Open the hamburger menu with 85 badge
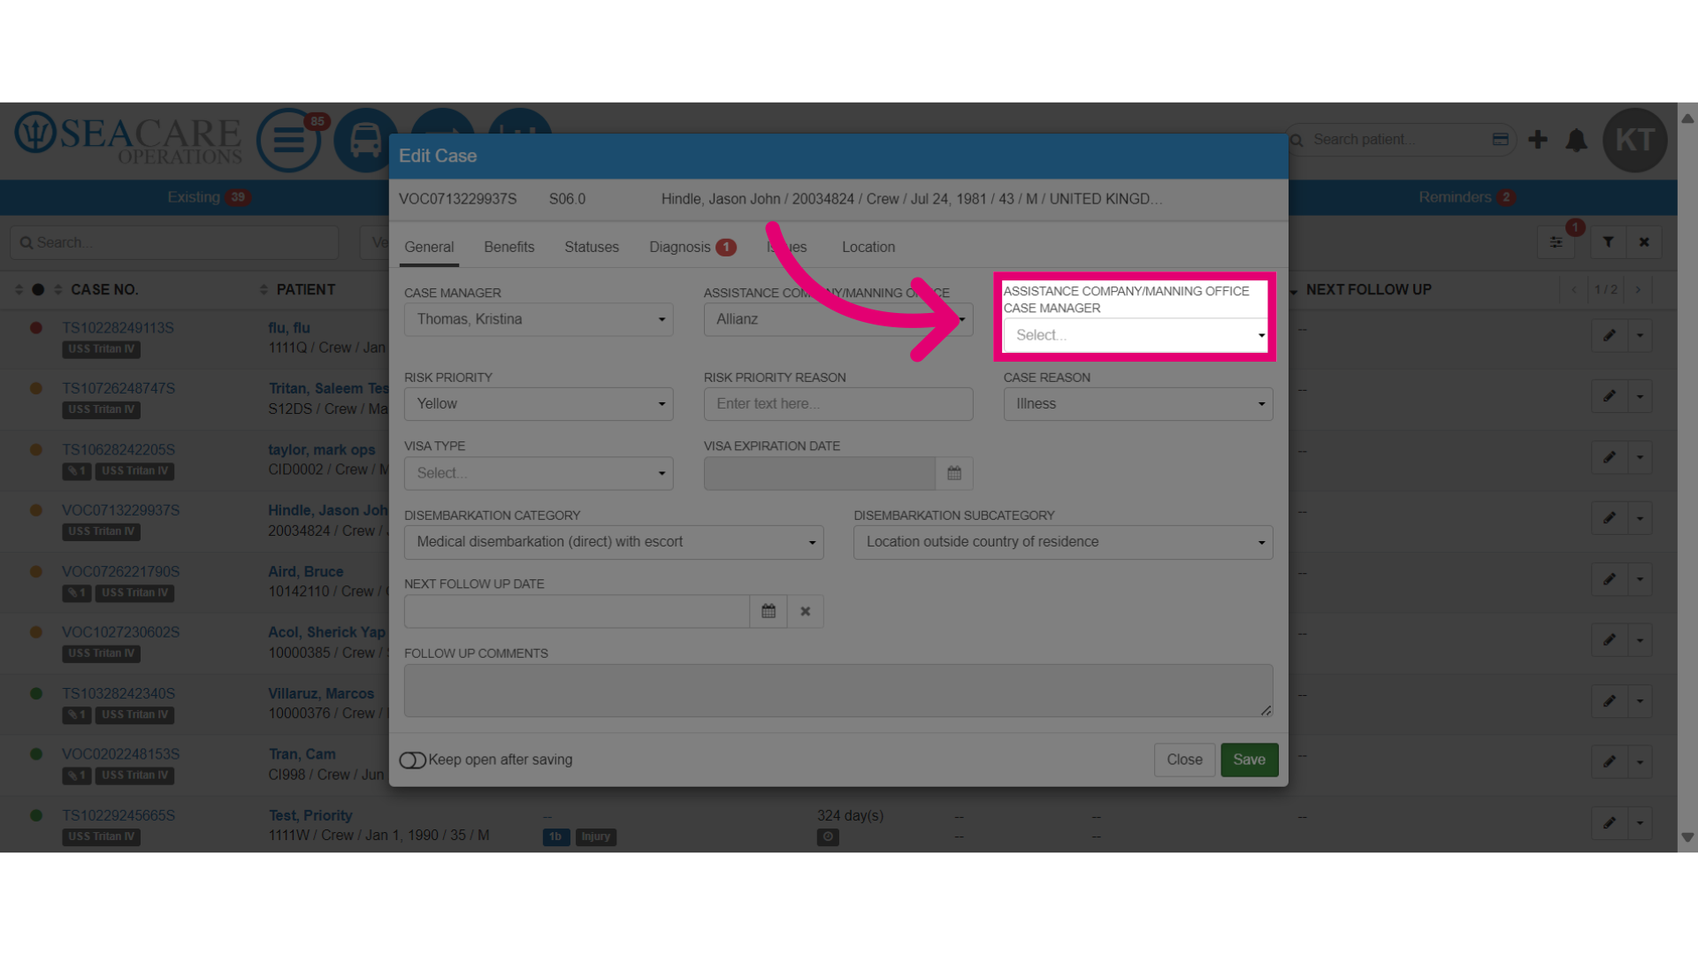1698x955 pixels. tap(288, 140)
